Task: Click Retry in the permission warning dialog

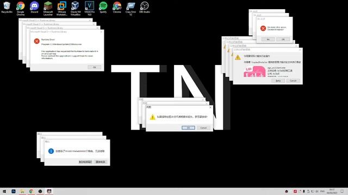Action: 278,81
